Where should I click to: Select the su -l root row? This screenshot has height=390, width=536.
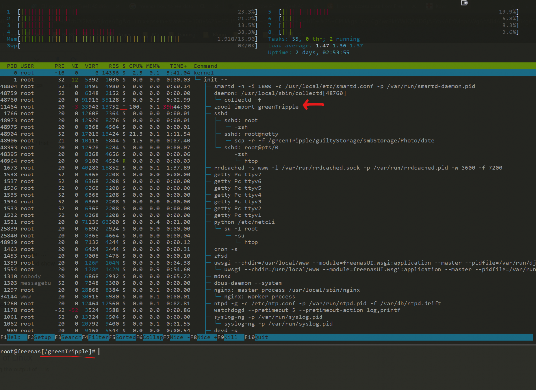click(x=268, y=229)
